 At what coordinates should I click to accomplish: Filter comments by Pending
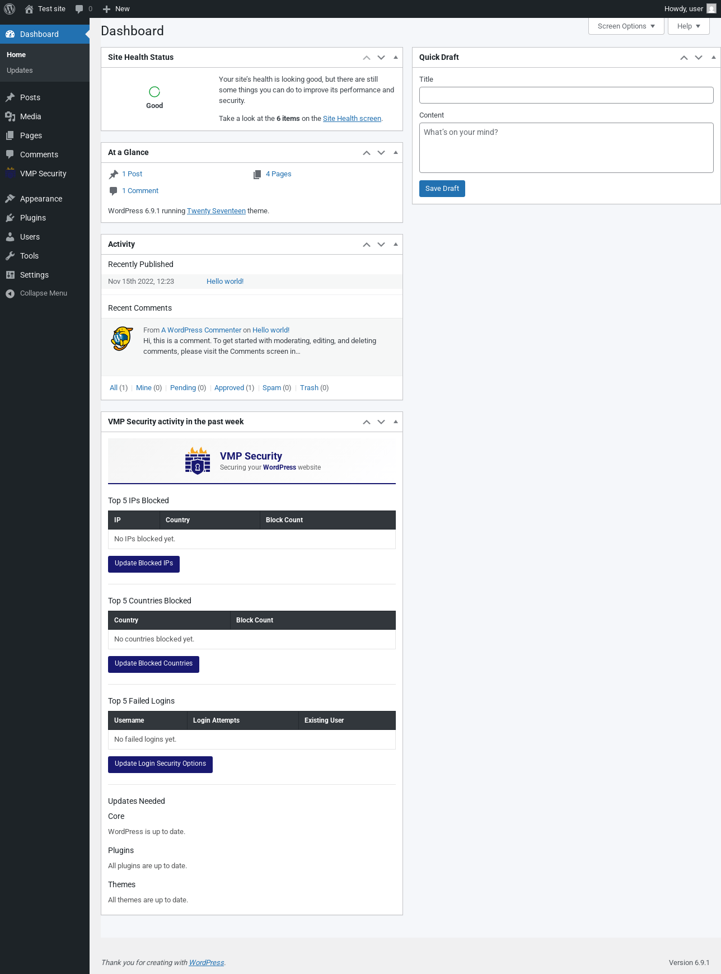pyautogui.click(x=183, y=388)
